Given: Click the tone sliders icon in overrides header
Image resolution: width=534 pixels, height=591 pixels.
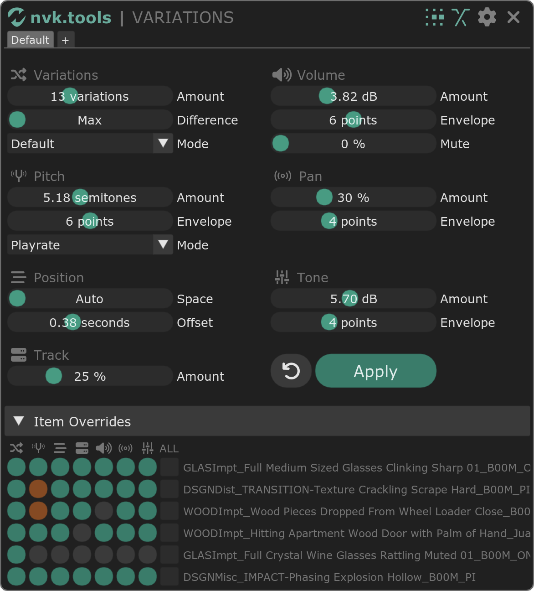Looking at the screenshot, I should [x=148, y=448].
